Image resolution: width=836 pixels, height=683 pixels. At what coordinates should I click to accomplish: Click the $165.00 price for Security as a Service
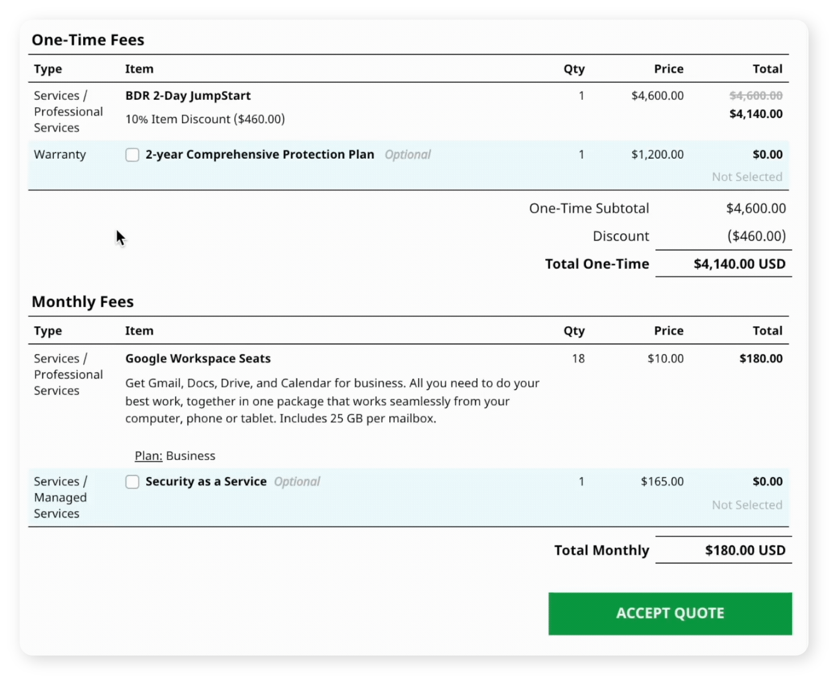click(x=662, y=482)
